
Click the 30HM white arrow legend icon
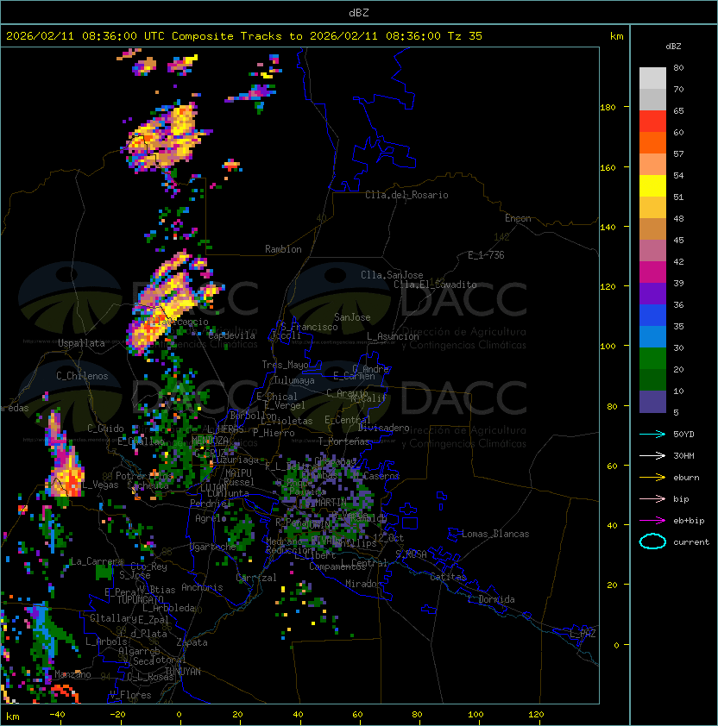(652, 455)
